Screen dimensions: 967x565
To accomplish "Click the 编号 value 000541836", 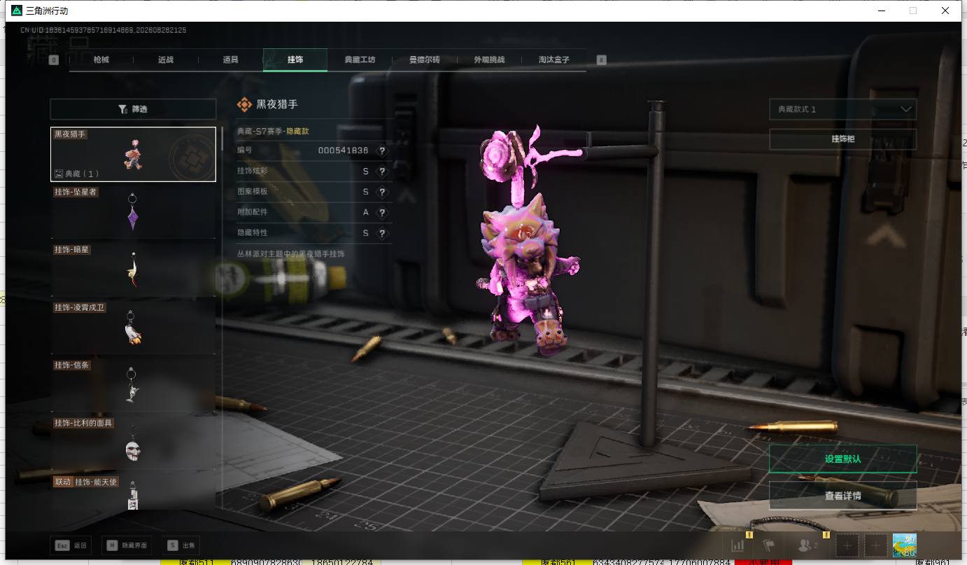I will [343, 151].
